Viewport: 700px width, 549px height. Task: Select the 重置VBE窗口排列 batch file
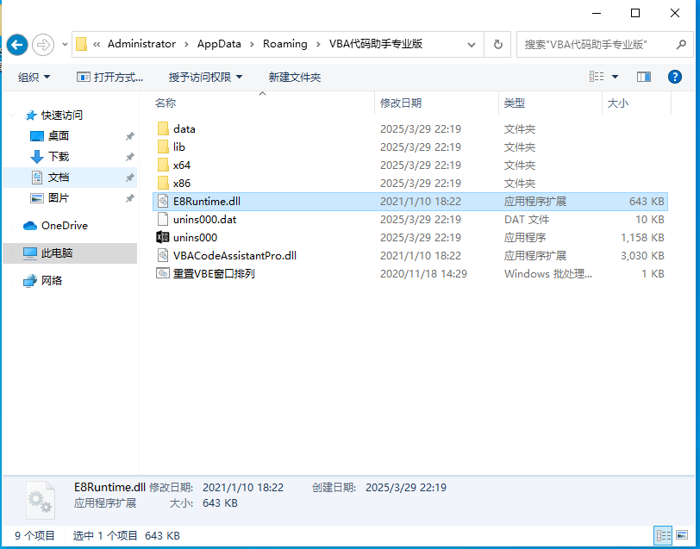[213, 273]
